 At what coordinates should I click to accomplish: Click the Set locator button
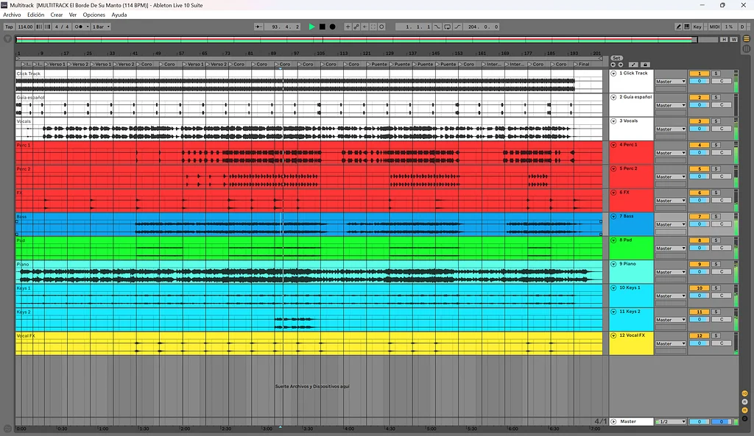tap(616, 58)
